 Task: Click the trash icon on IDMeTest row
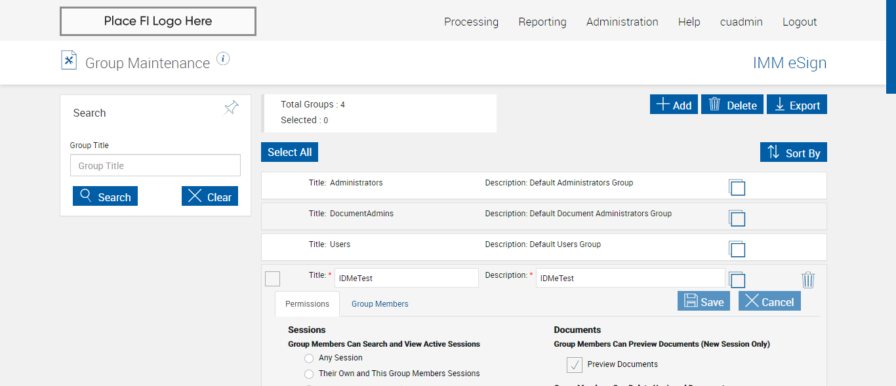tap(808, 280)
